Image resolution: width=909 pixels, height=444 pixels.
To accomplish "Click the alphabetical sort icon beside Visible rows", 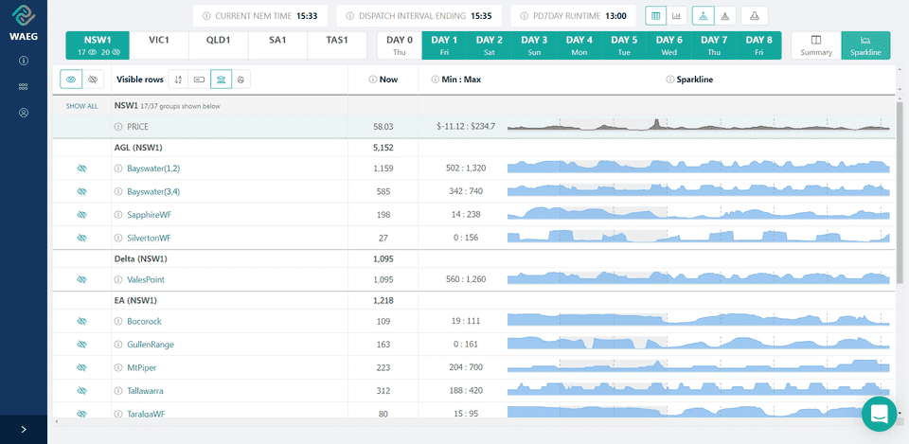I will pyautogui.click(x=176, y=80).
